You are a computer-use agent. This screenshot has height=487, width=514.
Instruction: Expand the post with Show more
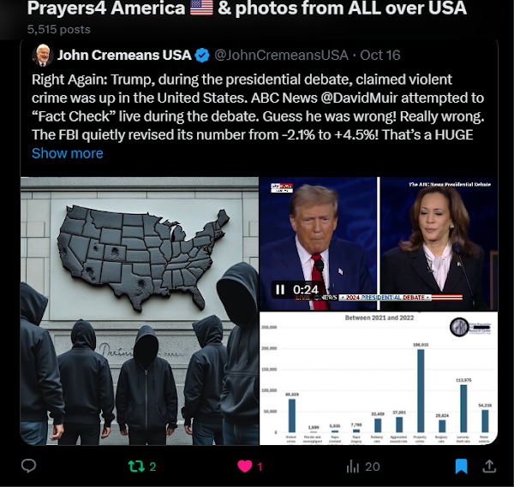coord(67,153)
